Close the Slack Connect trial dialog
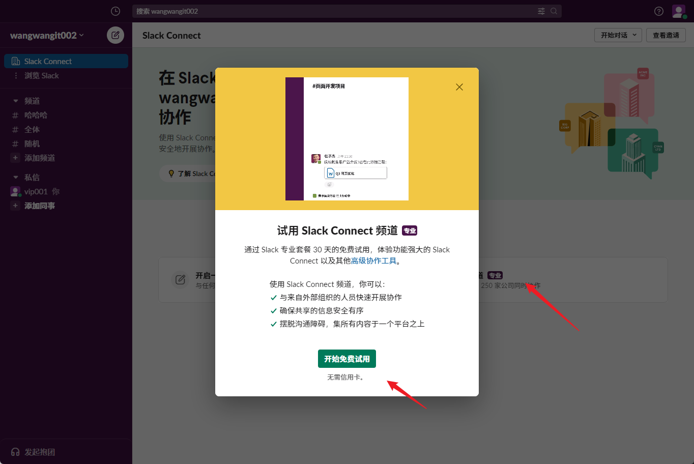The width and height of the screenshot is (694, 464). coord(459,87)
